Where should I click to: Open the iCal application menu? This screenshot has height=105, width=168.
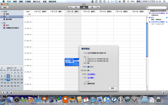pyautogui.click(x=9, y=1)
